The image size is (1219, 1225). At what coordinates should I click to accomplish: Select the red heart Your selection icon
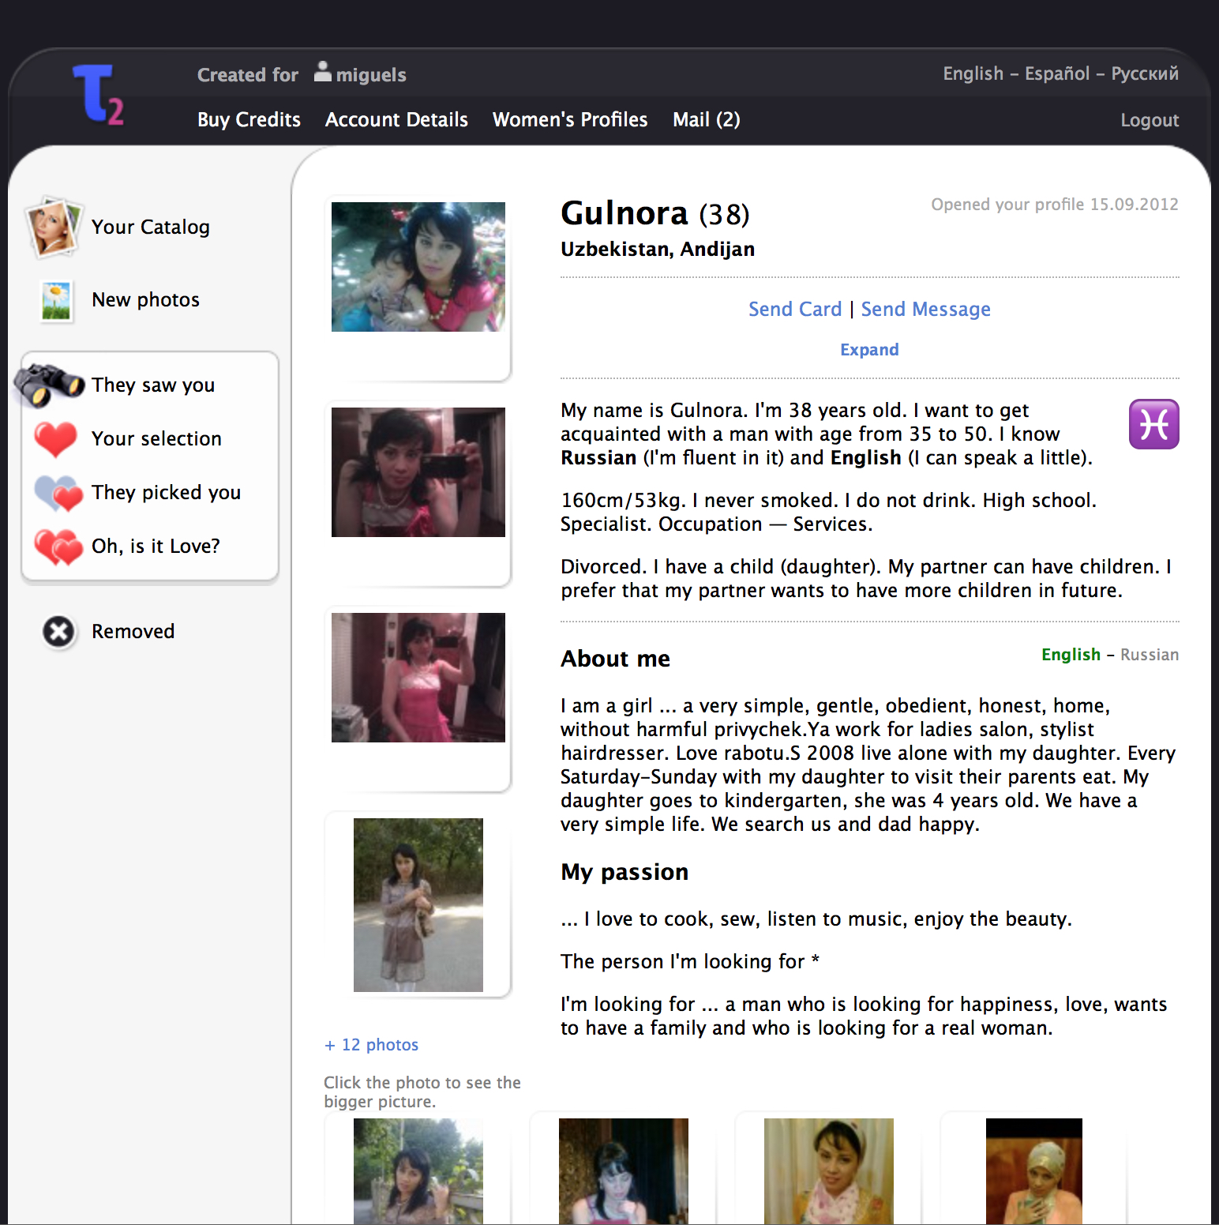pyautogui.click(x=55, y=439)
